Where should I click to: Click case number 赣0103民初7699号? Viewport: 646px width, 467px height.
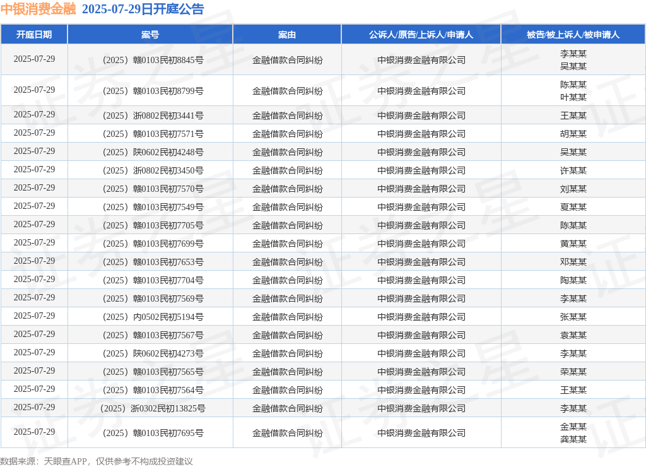(x=153, y=244)
